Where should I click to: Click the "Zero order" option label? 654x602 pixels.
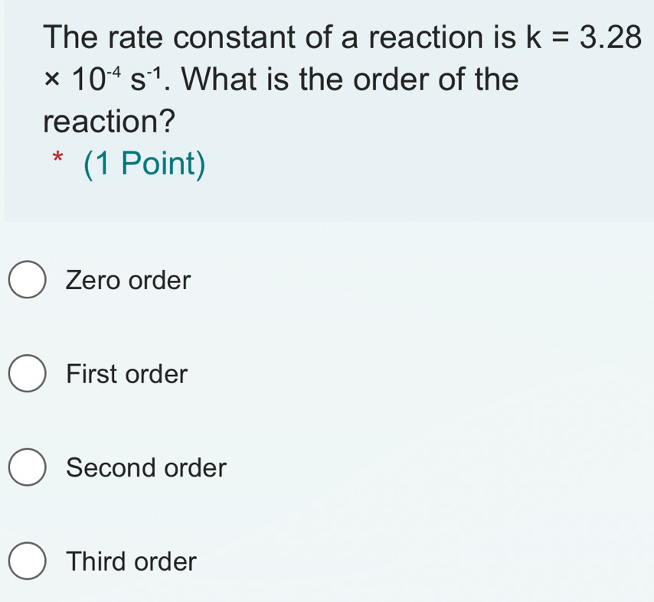(128, 281)
